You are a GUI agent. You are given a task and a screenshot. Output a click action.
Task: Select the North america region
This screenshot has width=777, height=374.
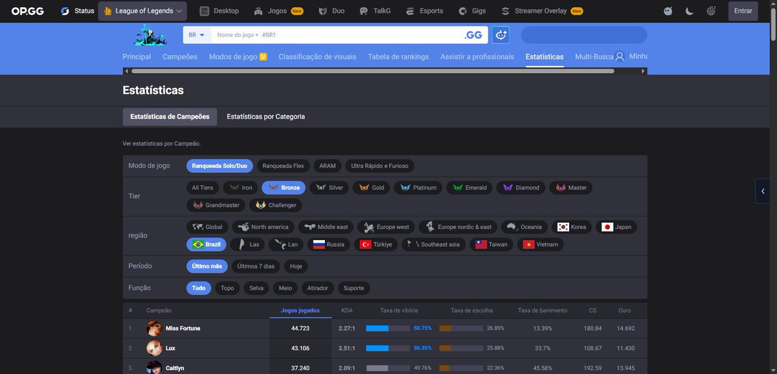[264, 227]
